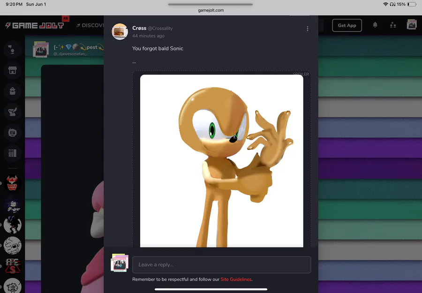Image resolution: width=422 pixels, height=293 pixels.
Task: Open the sketch eyepatch face community
Action: 12,246
